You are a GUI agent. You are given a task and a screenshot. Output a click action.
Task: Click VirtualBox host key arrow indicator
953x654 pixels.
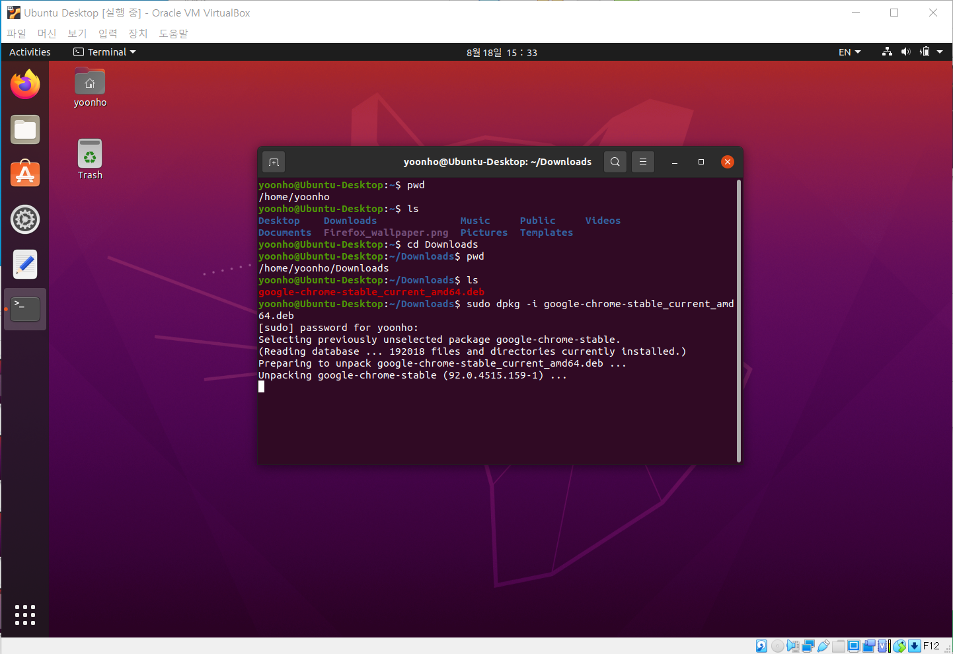point(915,646)
